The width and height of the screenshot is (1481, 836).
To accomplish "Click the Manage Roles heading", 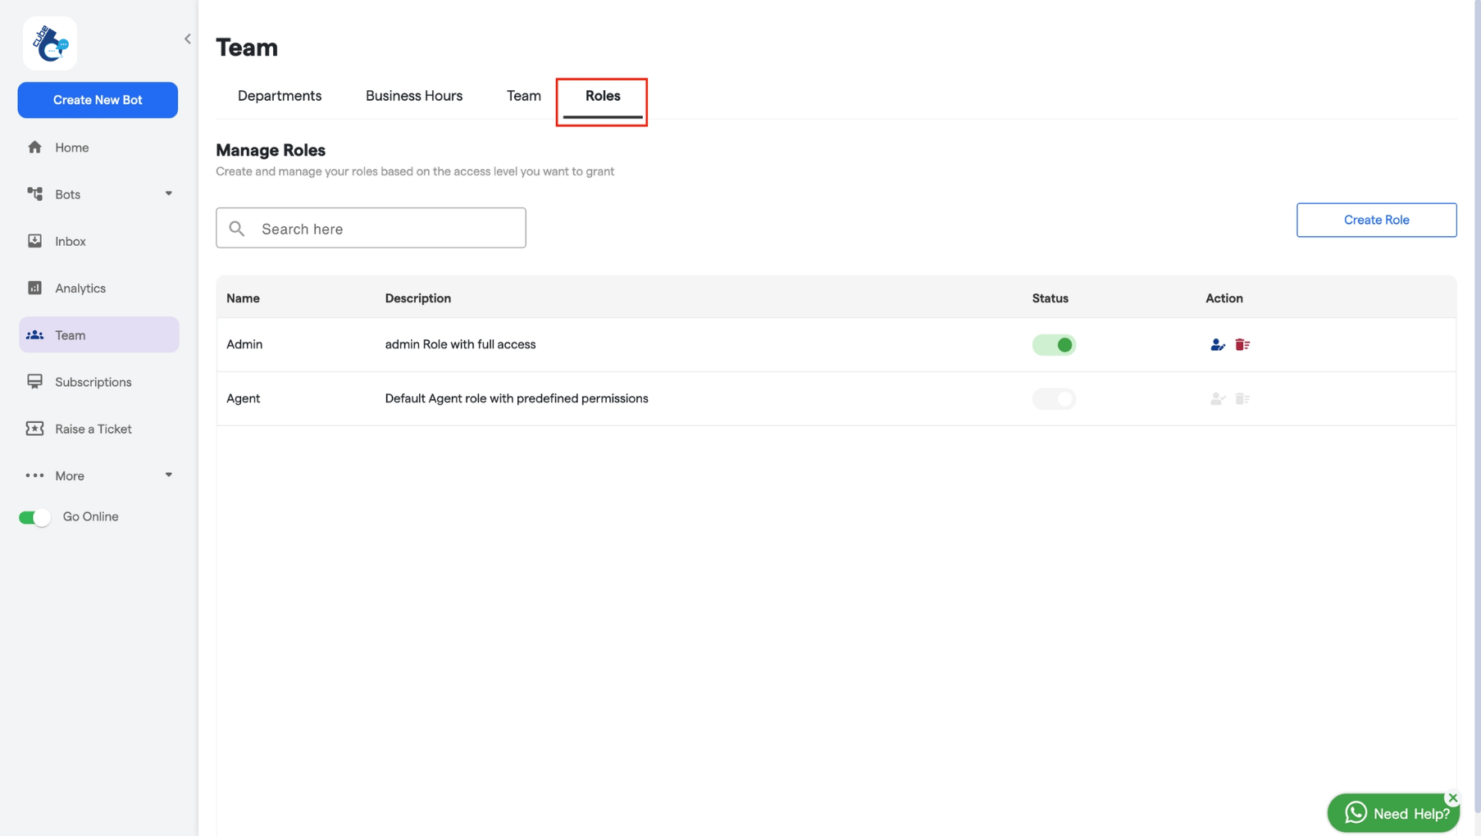I will click(271, 150).
